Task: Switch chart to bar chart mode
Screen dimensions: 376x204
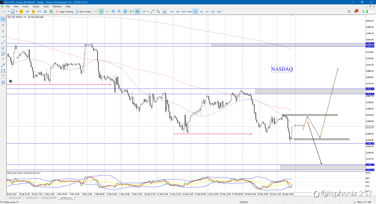Action: (95, 11)
